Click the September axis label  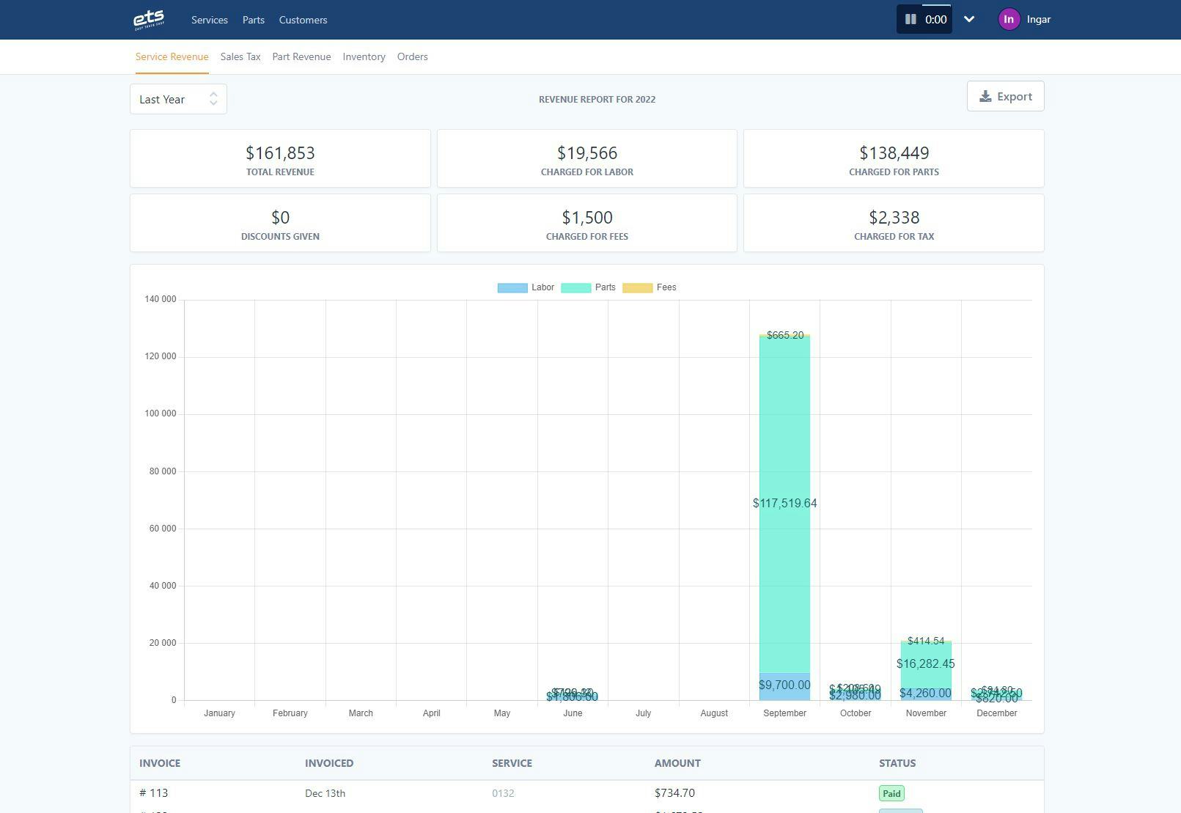click(784, 713)
